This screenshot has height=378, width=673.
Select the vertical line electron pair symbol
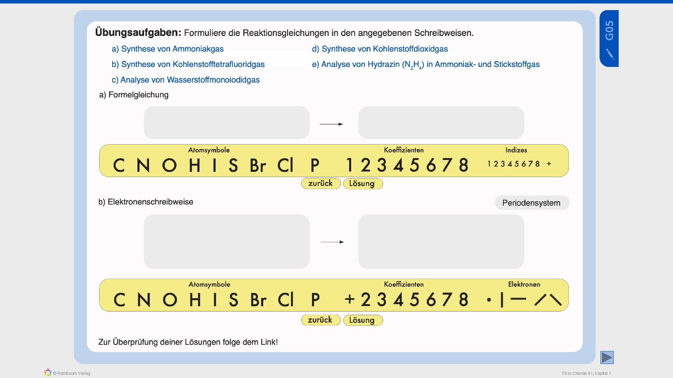(502, 300)
